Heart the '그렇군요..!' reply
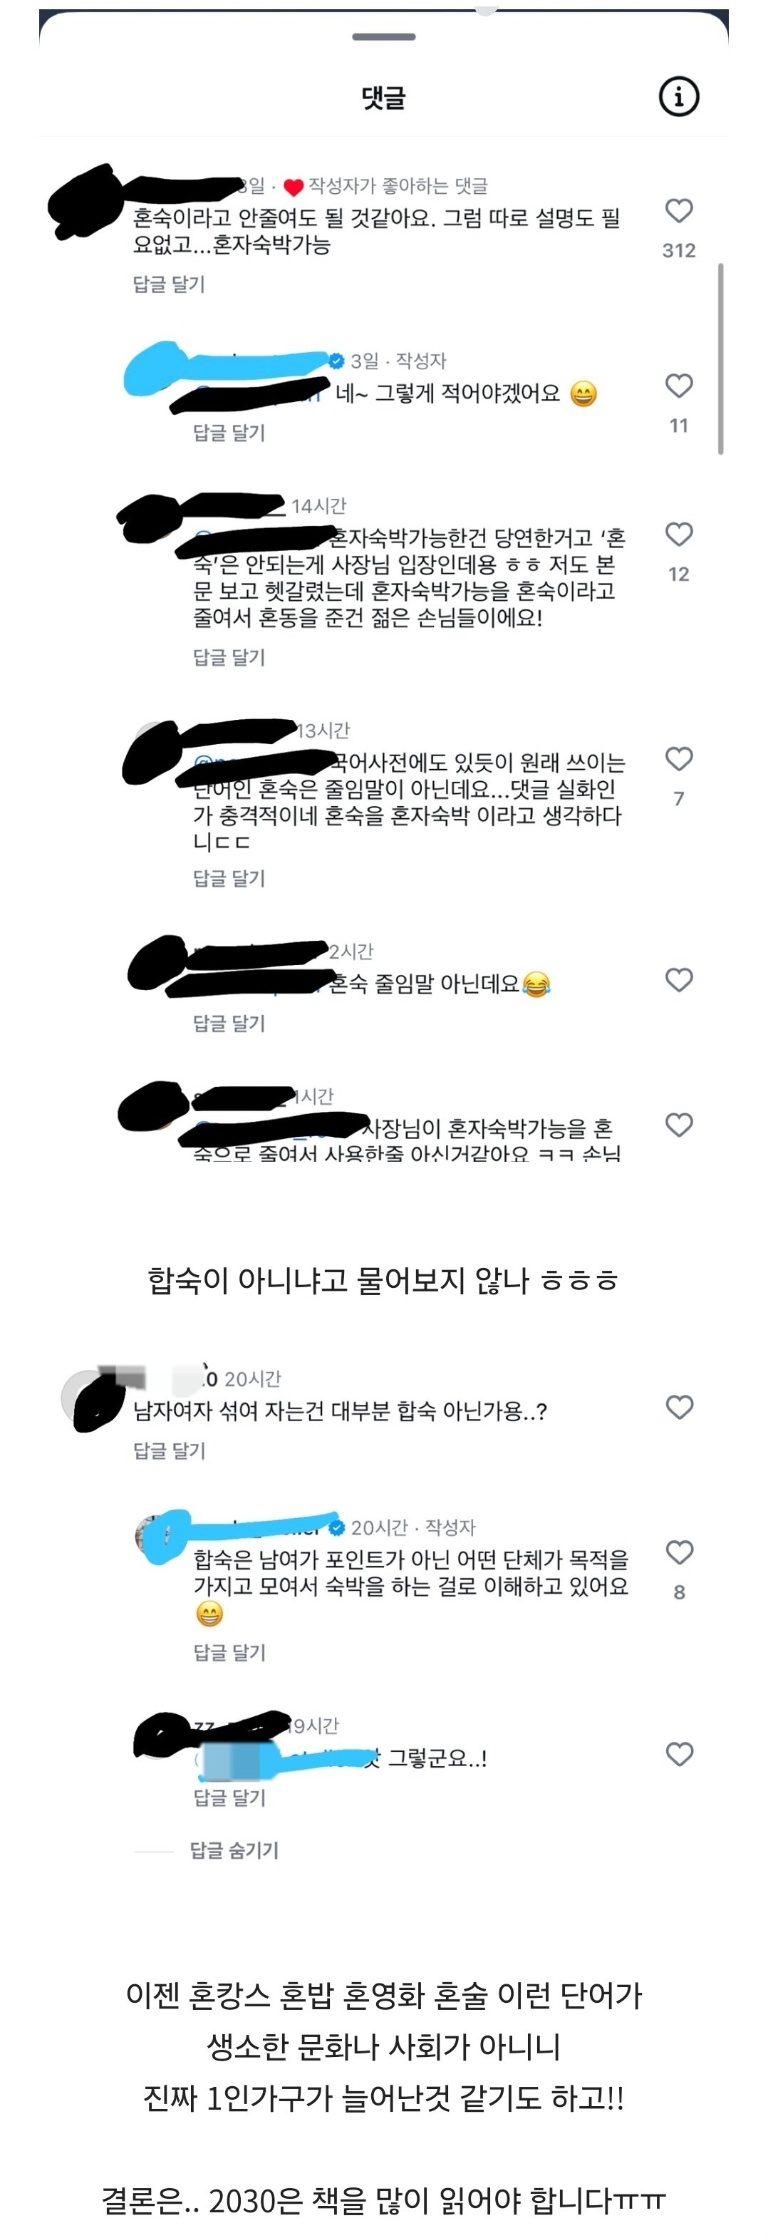 pos(678,1754)
